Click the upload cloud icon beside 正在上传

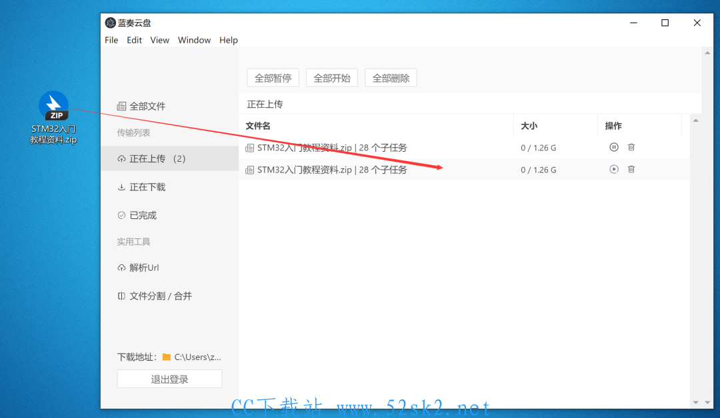coord(121,158)
